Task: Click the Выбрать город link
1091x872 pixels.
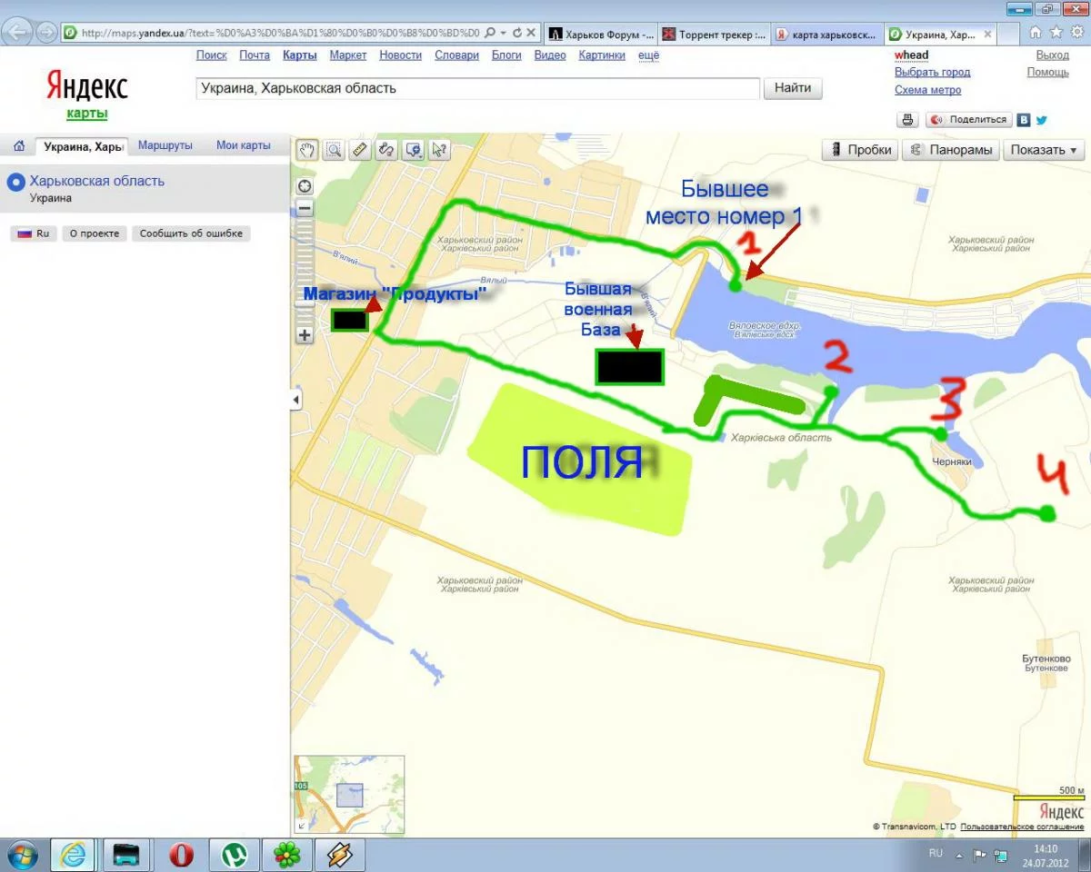Action: click(x=932, y=72)
